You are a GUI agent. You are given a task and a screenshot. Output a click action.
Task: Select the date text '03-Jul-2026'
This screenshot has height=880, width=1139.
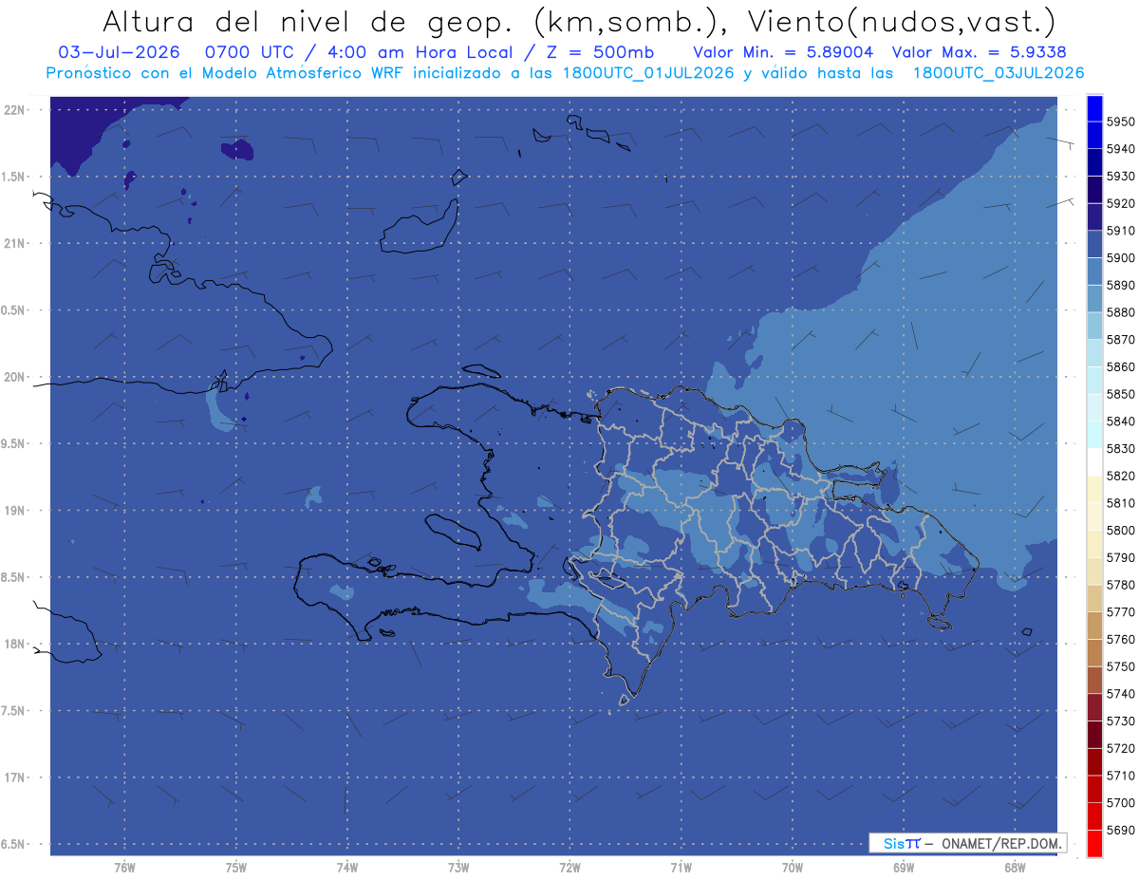click(x=117, y=52)
